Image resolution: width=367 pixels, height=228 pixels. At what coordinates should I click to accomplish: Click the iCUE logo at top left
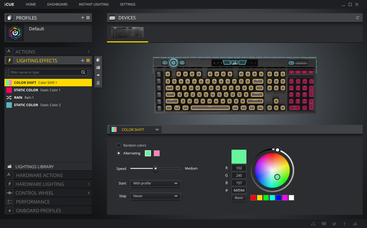click(9, 4)
